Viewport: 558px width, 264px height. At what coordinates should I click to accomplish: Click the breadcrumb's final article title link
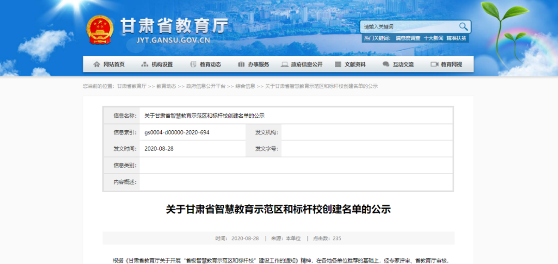321,86
